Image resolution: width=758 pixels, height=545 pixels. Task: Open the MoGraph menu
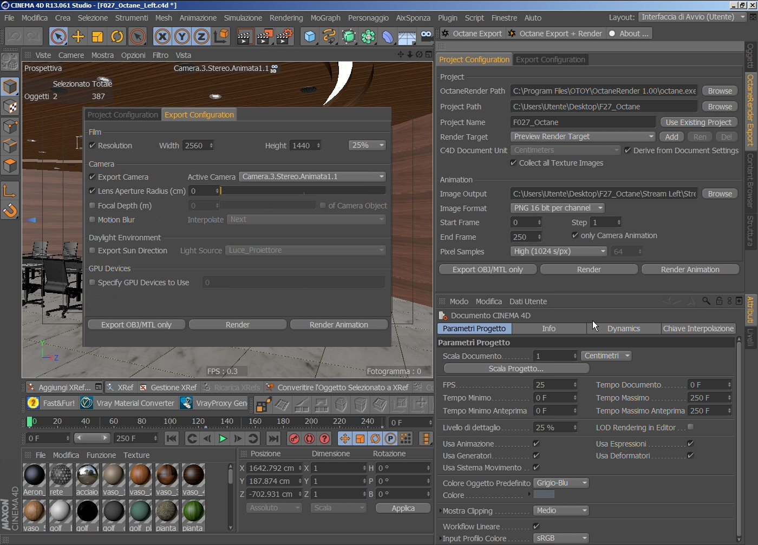click(325, 18)
